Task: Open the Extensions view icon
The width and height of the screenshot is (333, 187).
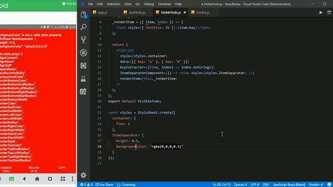Action: click(x=83, y=65)
